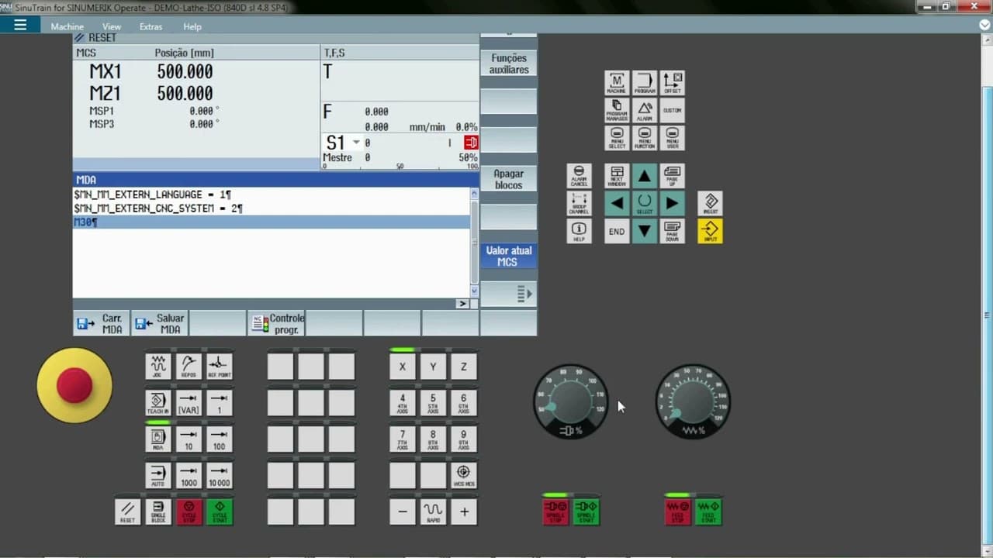Click the Valor atual MCS softkey

click(508, 257)
